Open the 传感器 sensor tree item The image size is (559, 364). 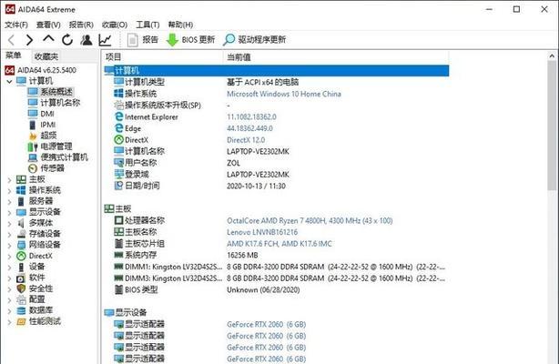(46, 168)
